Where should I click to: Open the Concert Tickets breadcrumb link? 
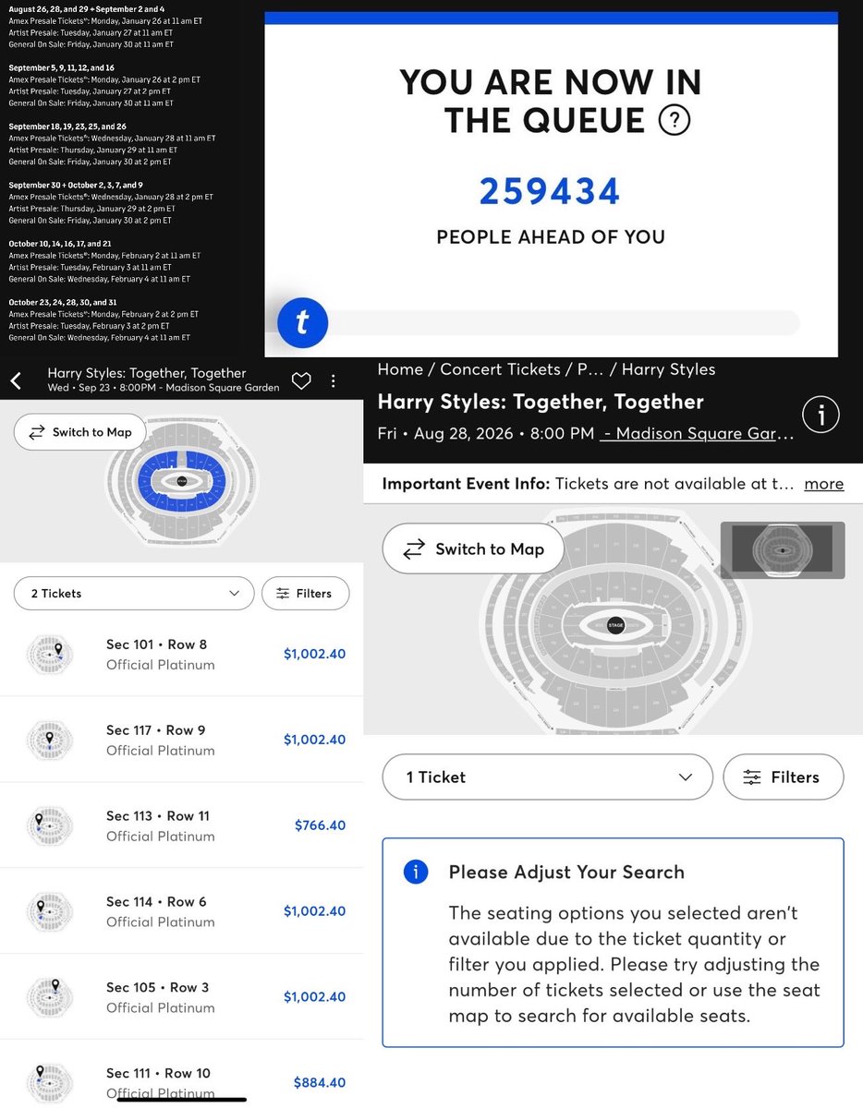[x=500, y=369]
